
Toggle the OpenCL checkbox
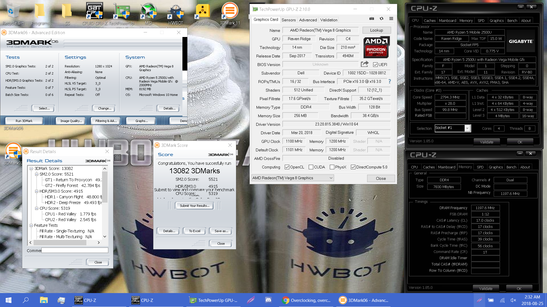[x=287, y=167]
